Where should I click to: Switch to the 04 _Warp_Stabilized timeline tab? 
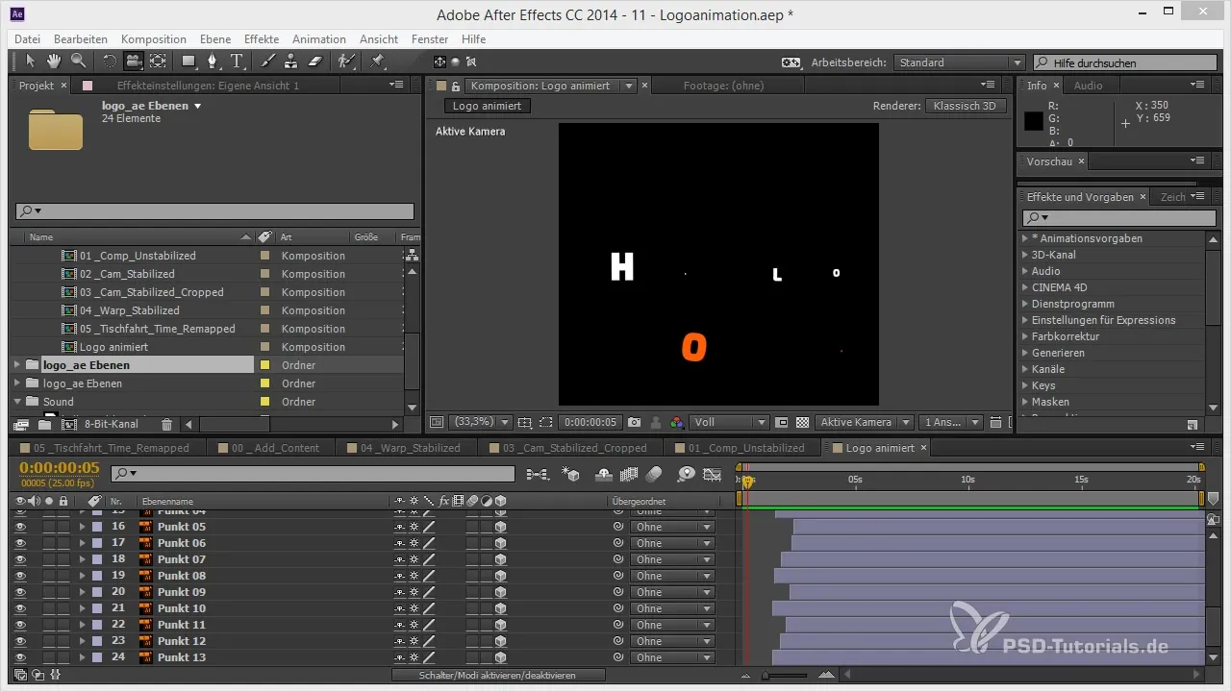[404, 448]
